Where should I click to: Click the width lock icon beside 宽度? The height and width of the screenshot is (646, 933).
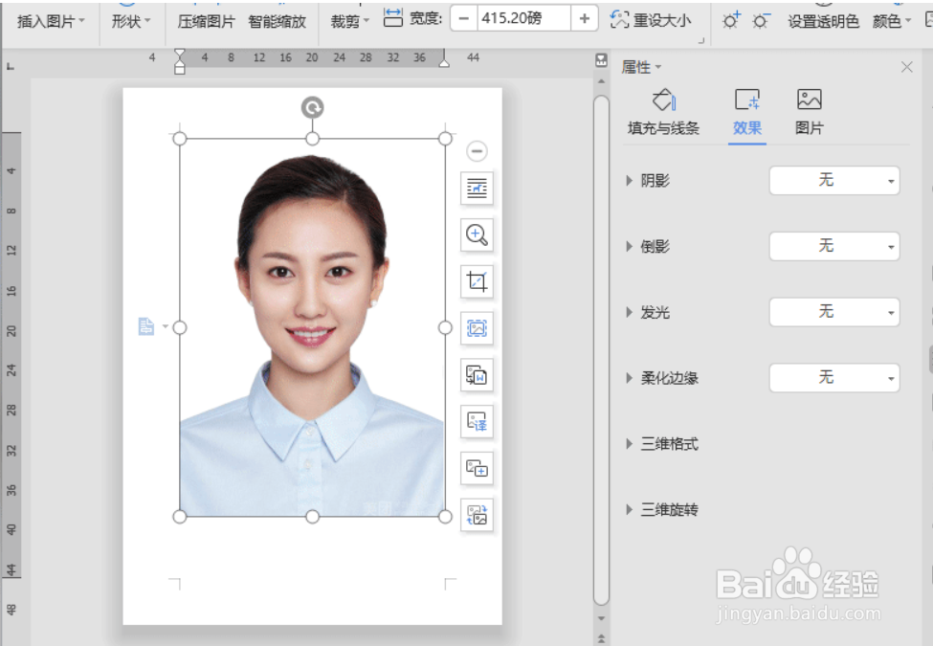coord(392,18)
